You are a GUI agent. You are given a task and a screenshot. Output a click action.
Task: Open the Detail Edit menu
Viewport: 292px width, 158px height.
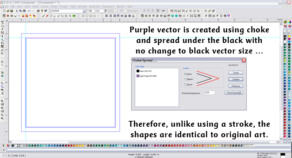point(95,7)
